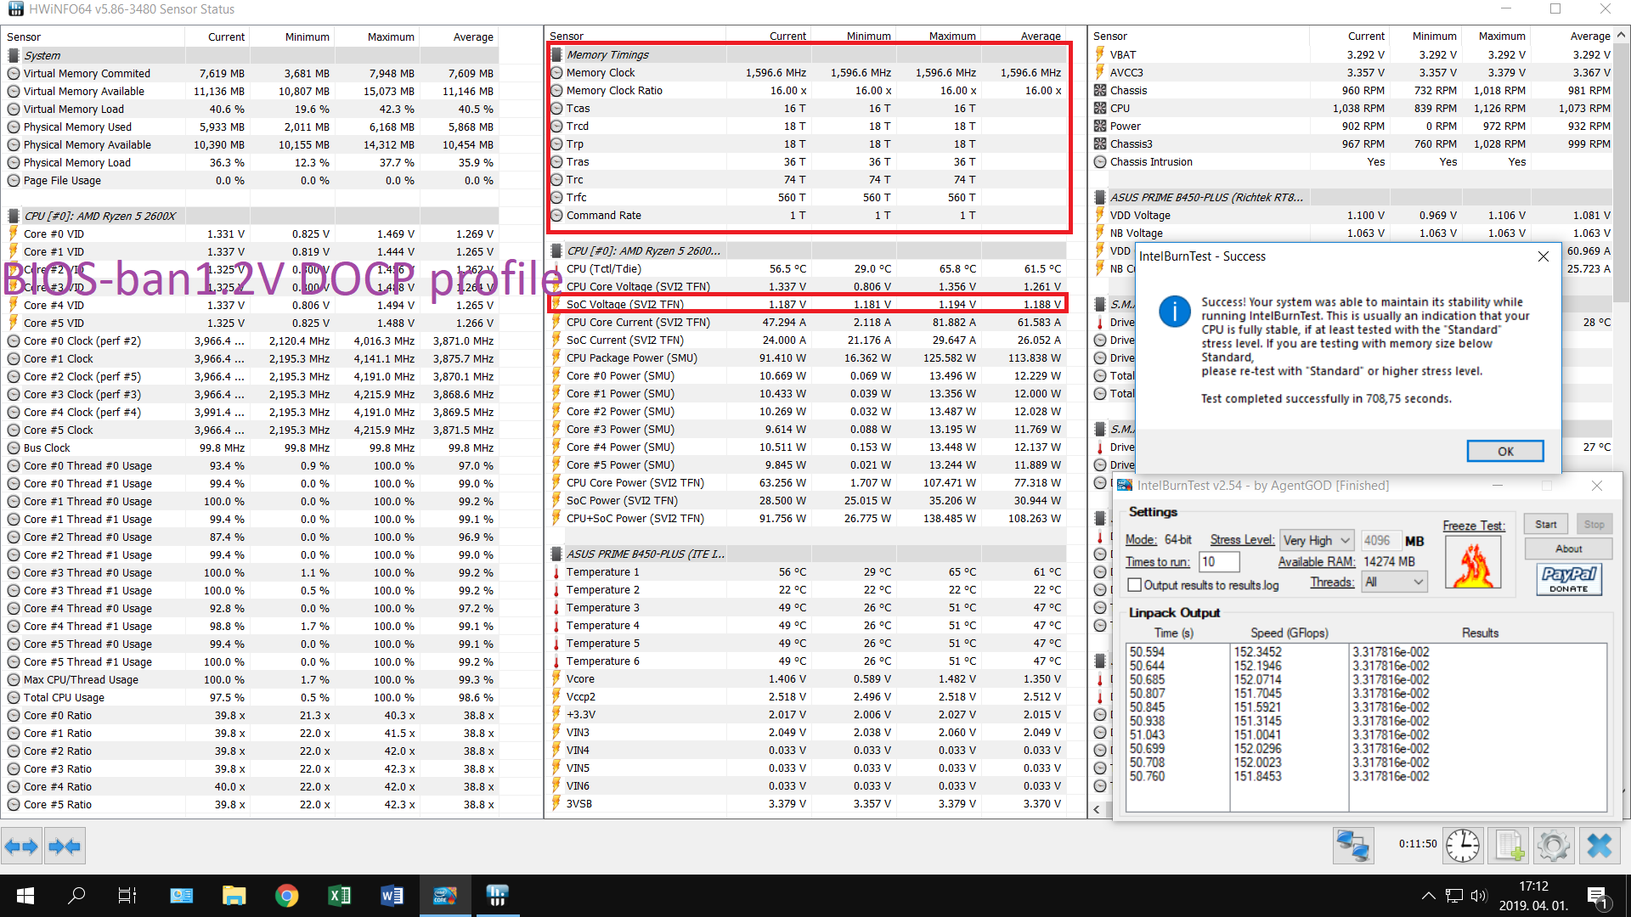Open Windows Start menu
The image size is (1631, 917).
coord(25,896)
